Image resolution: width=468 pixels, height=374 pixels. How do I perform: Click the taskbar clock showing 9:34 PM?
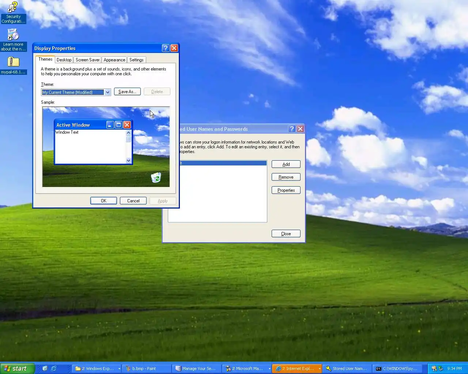pyautogui.click(x=454, y=369)
